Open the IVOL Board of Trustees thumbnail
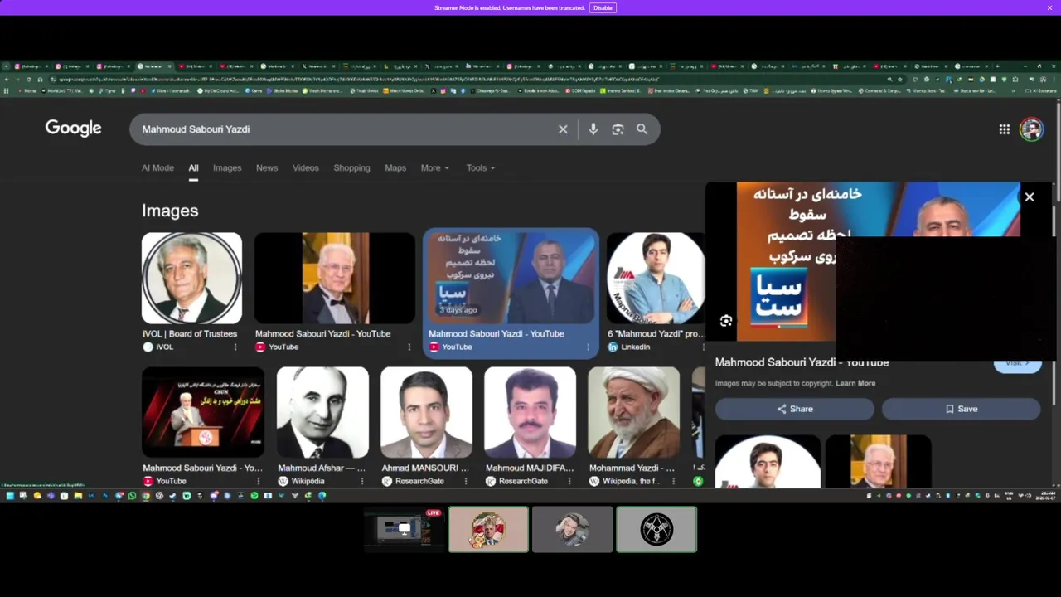This screenshot has width=1061, height=597. pos(191,278)
